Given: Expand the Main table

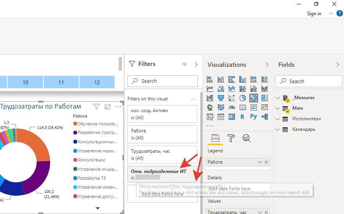Looking at the screenshot, I should pos(278,108).
